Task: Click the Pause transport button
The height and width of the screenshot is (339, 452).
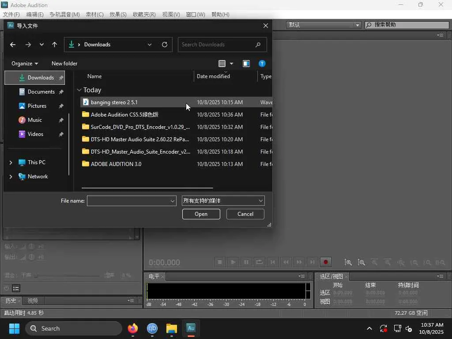Action: coord(246,262)
